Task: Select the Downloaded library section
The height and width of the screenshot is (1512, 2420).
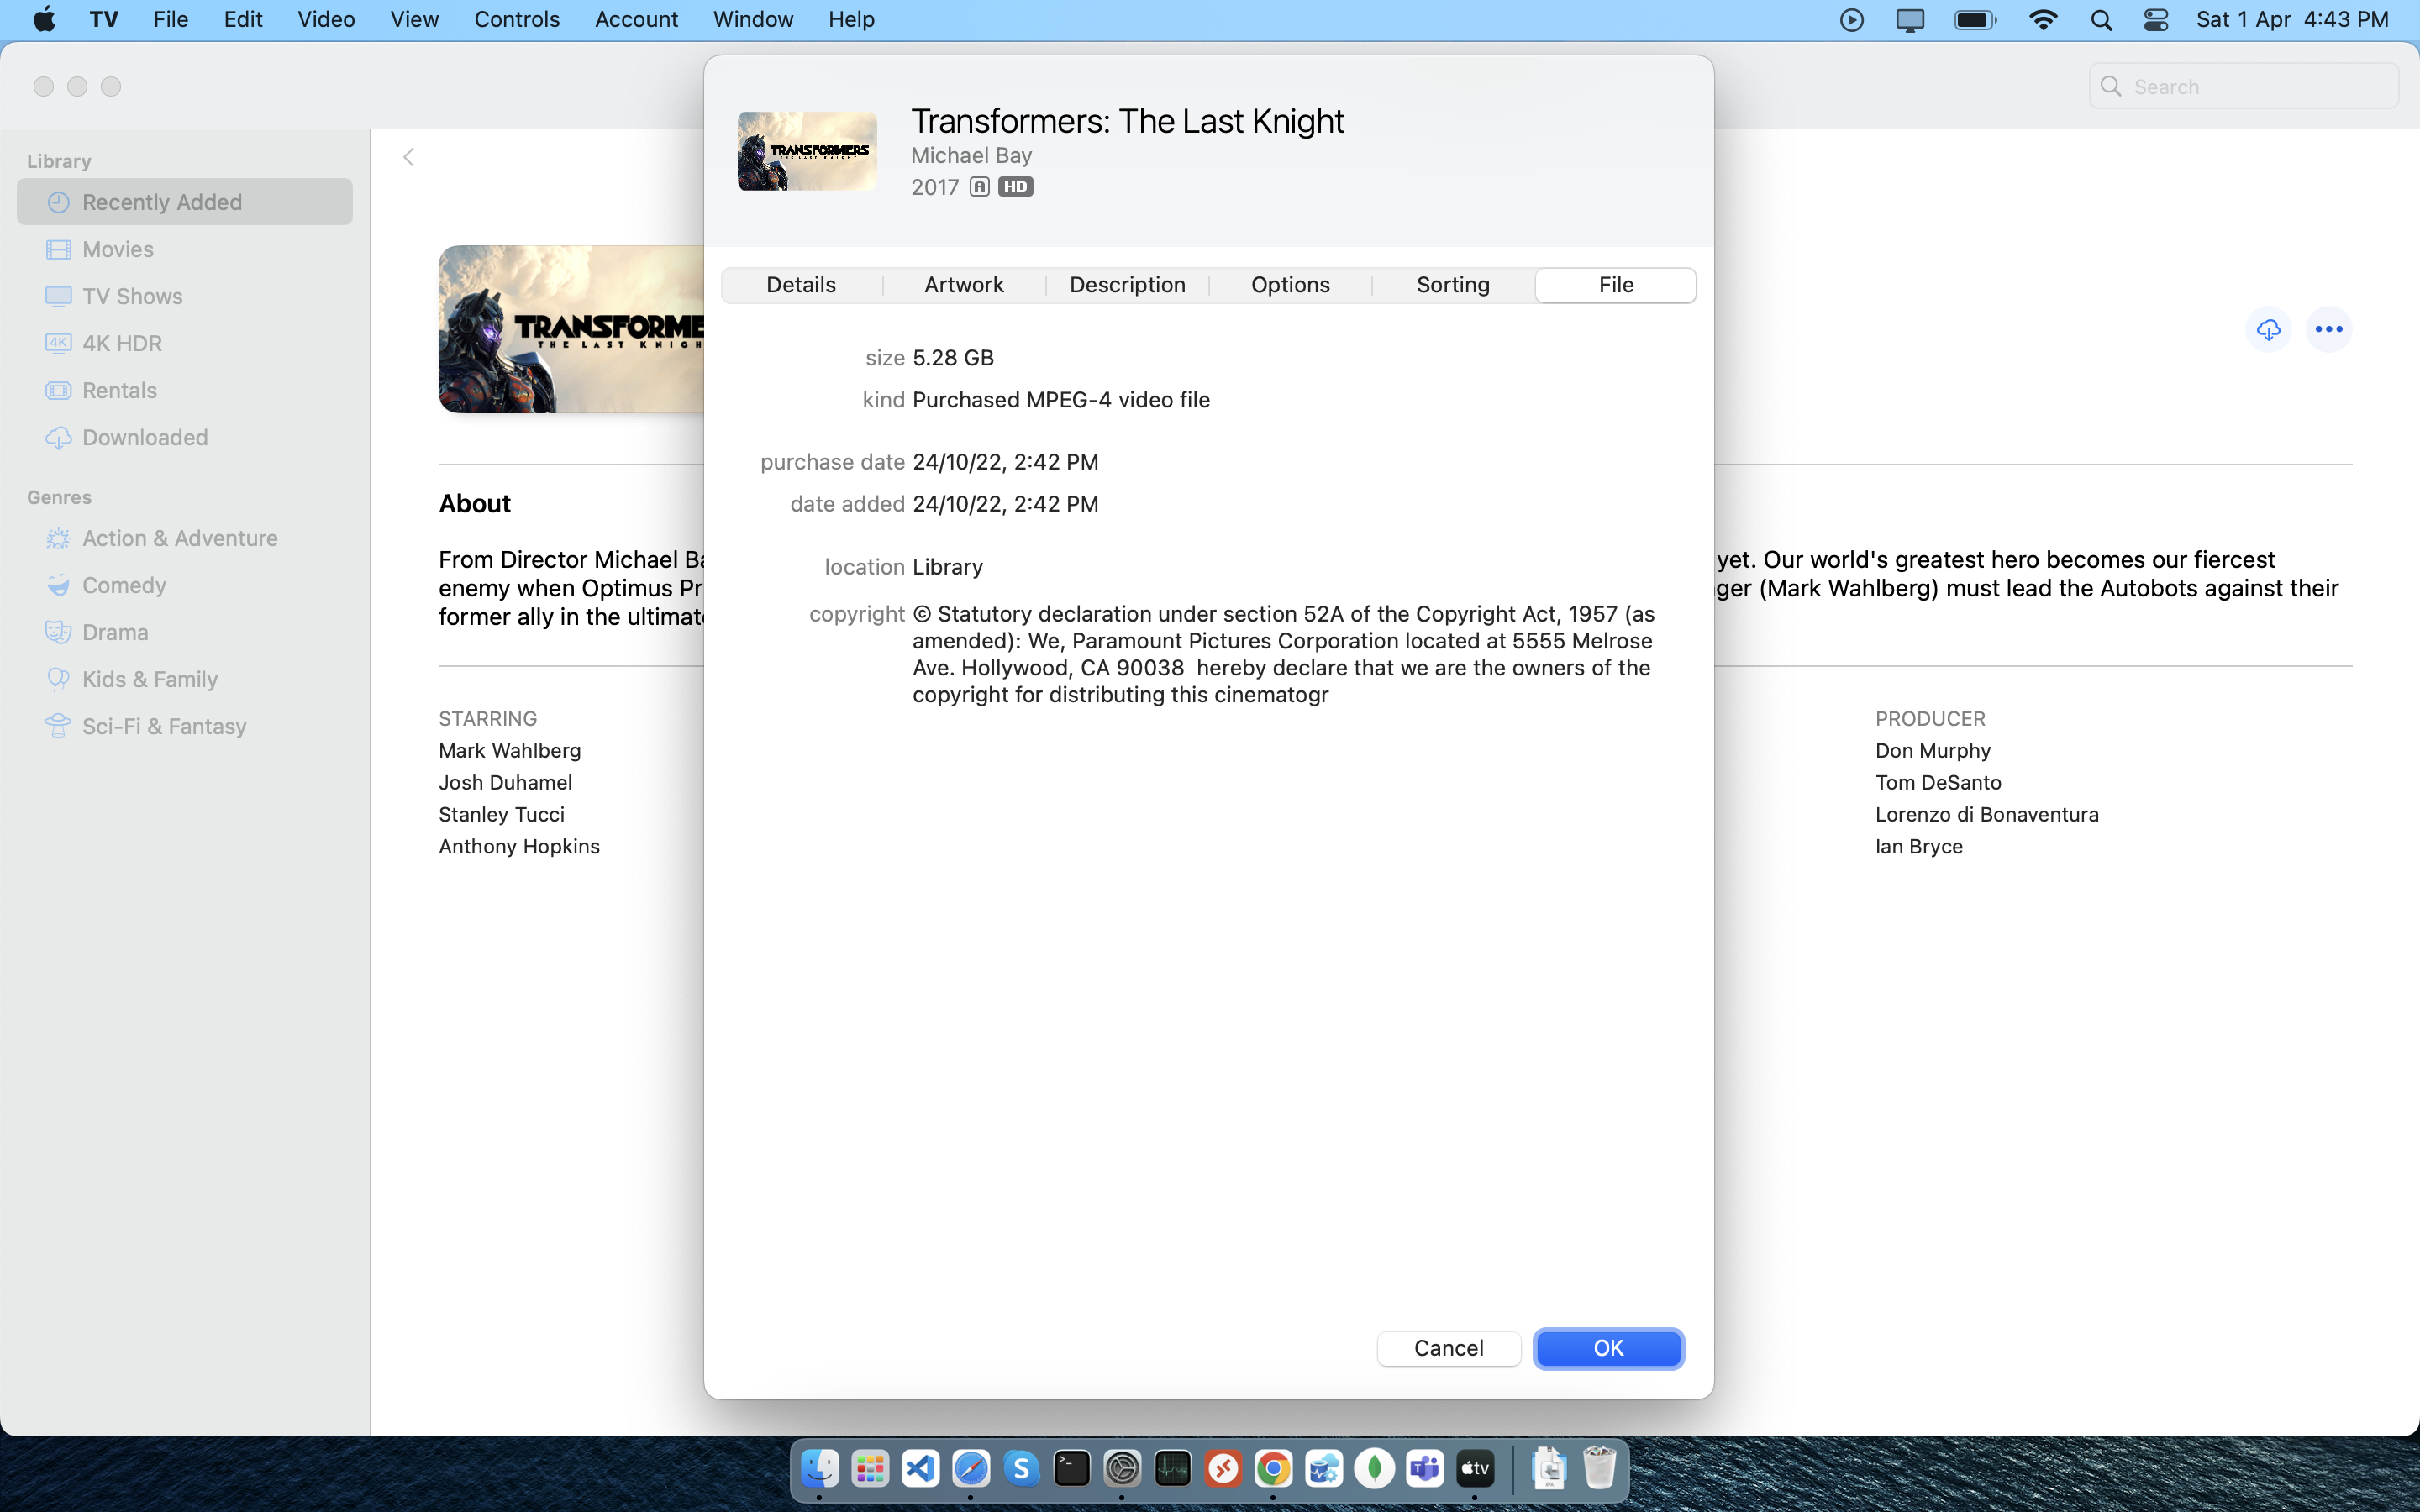Action: 145,437
